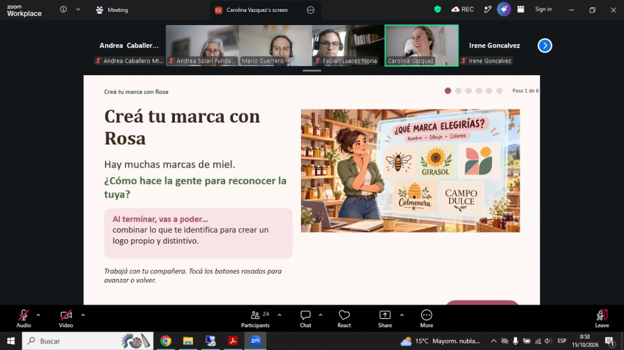Expand share options arrow

tap(402, 315)
